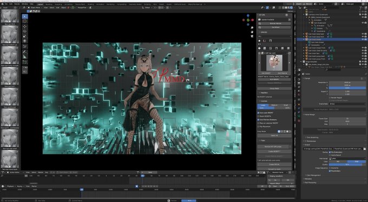Activate the 3D Cursor tool
This screenshot has height=202, width=368.
pos(25,21)
